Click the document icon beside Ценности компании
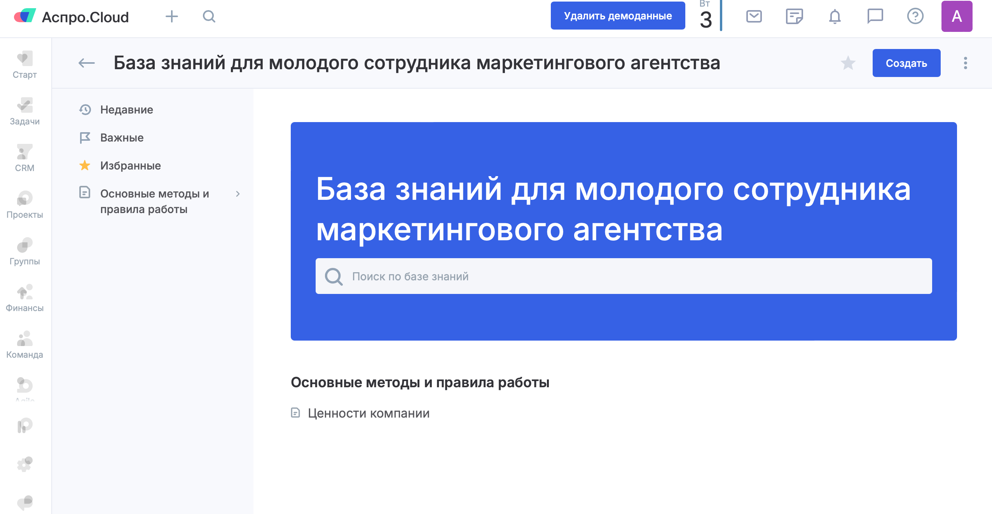Image resolution: width=992 pixels, height=514 pixels. (x=295, y=413)
